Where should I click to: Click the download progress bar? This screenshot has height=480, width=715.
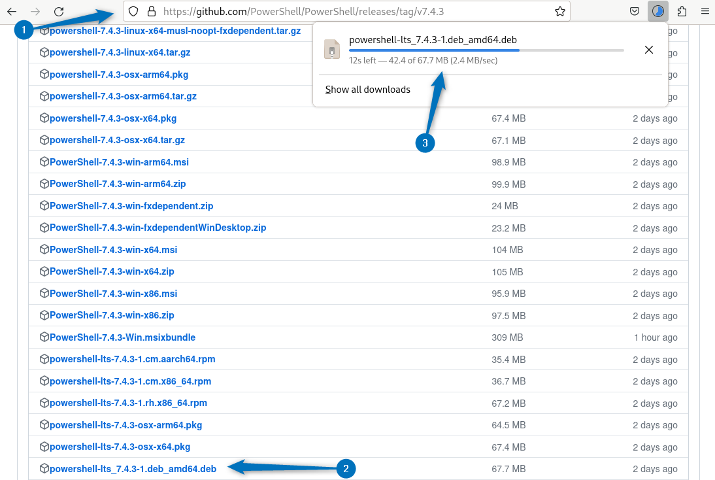click(x=486, y=50)
